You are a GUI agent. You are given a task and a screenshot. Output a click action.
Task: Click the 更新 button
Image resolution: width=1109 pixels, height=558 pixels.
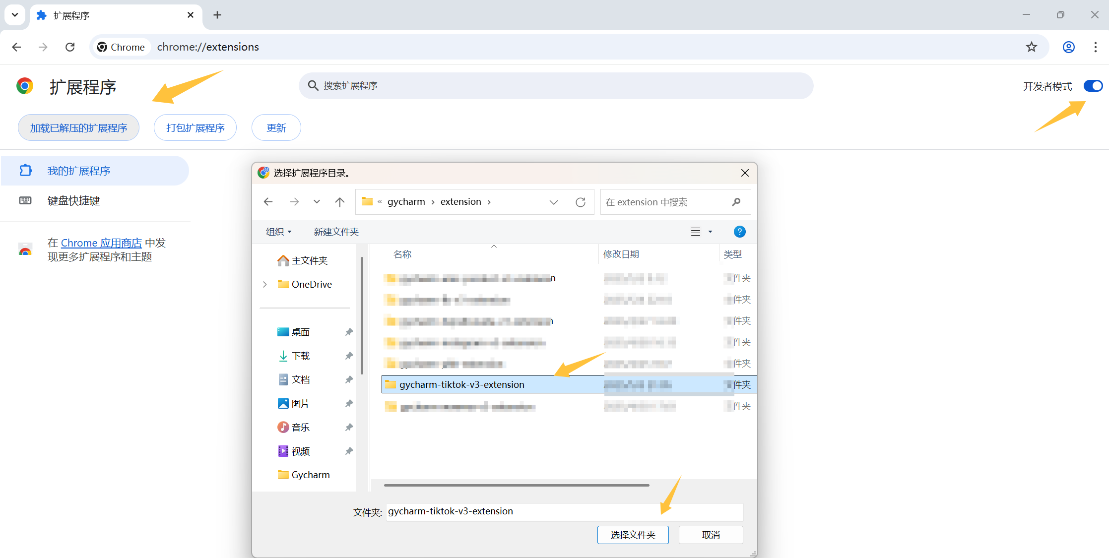(x=276, y=128)
